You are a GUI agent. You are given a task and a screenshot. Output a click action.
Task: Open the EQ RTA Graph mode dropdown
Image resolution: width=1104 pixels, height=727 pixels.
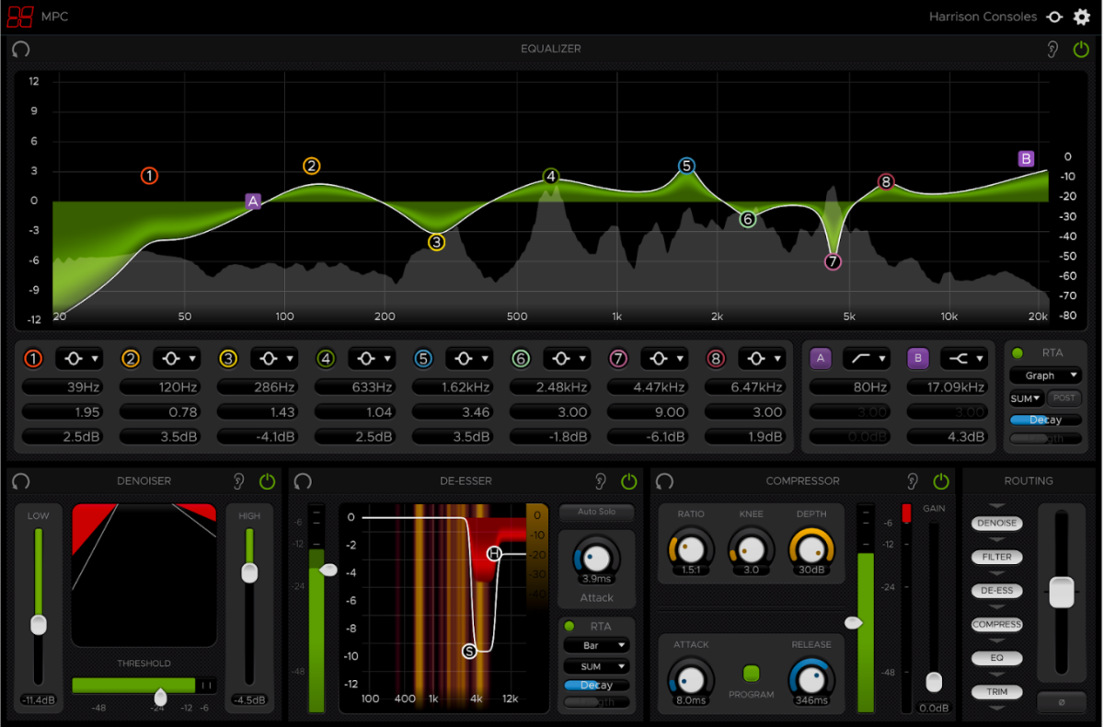1045,375
